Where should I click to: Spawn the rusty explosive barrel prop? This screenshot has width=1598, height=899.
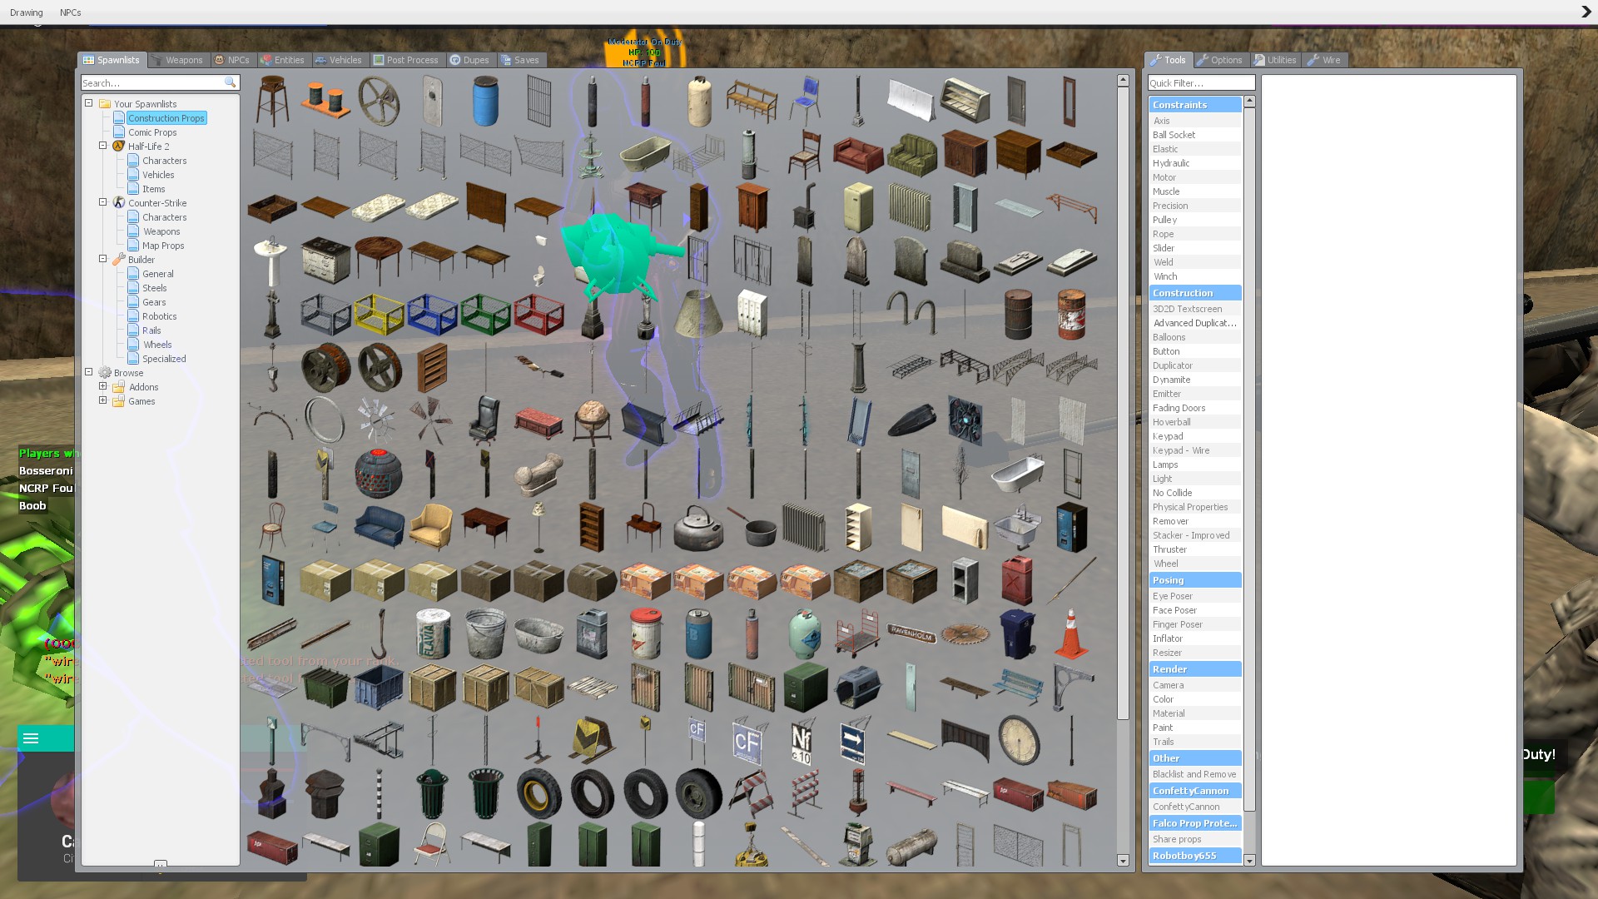1071,315
